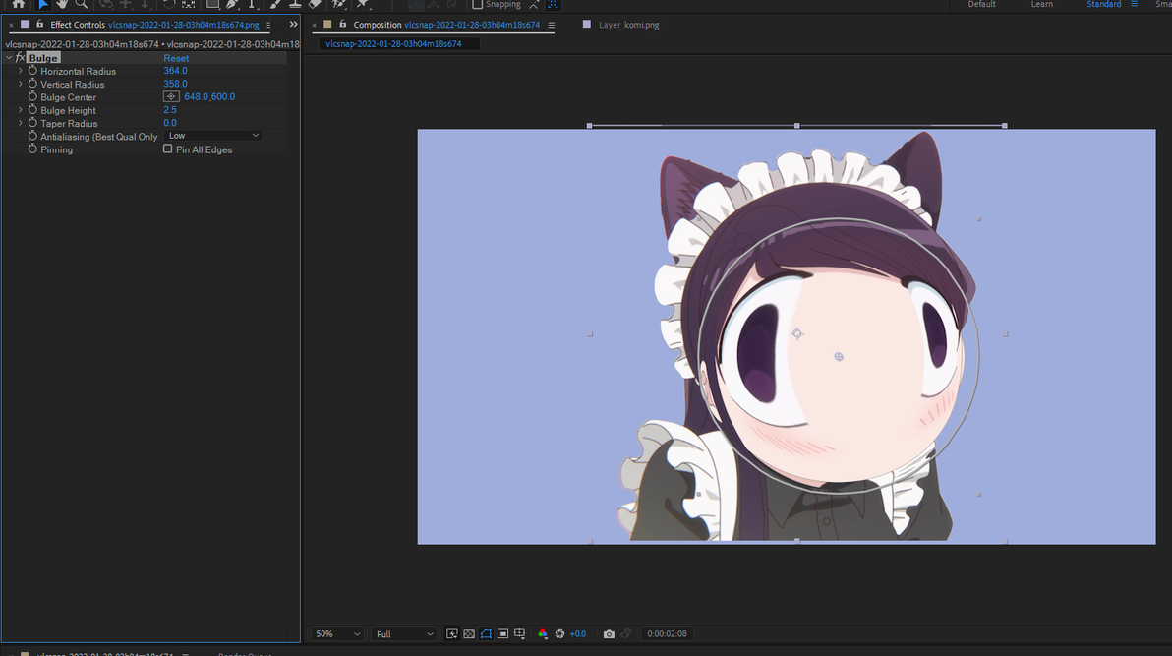Select the Learn workspace
Viewport: 1172px width, 656px height.
[1042, 4]
